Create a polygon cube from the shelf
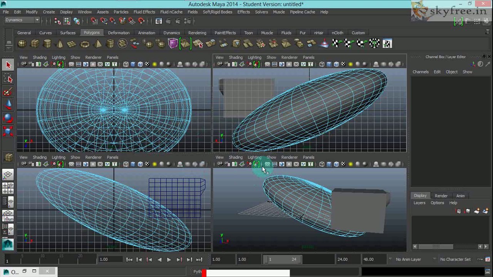This screenshot has height=277, width=493. tap(35, 44)
